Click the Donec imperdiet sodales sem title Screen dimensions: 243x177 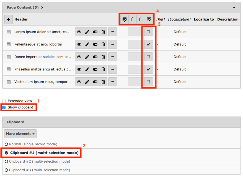click(x=43, y=57)
